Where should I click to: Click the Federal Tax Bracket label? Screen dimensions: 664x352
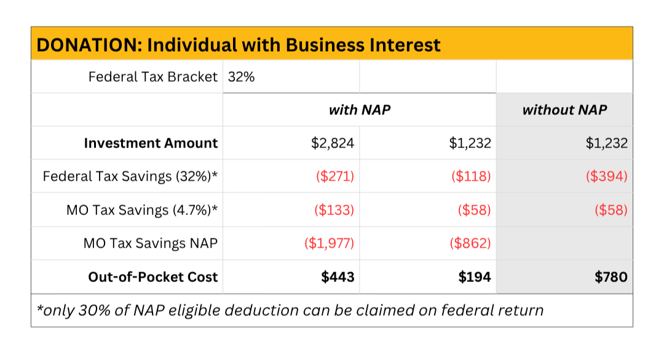(152, 77)
